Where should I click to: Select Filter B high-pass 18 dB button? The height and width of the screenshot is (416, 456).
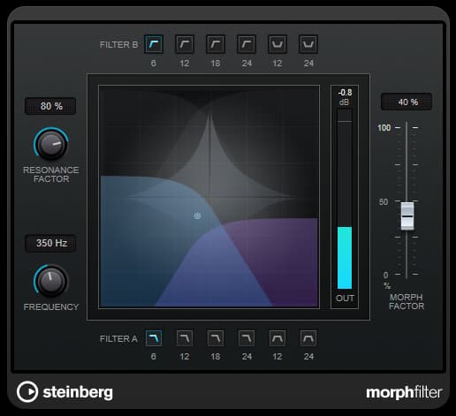tap(216, 44)
